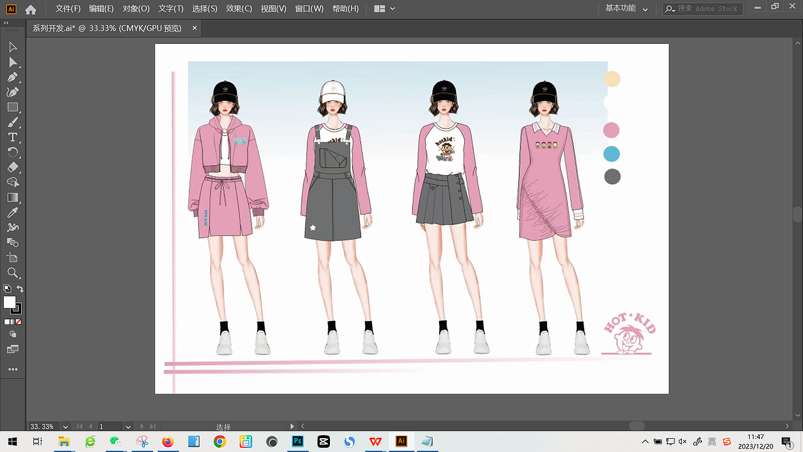Open Firefox from the taskbar
This screenshot has width=803, height=452.
pyautogui.click(x=168, y=441)
